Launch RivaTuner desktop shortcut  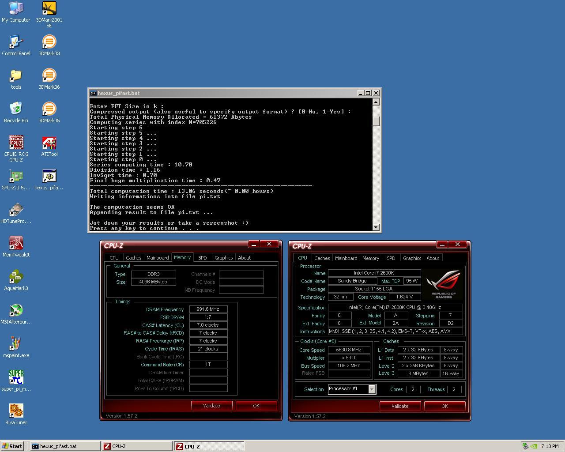coord(16,414)
